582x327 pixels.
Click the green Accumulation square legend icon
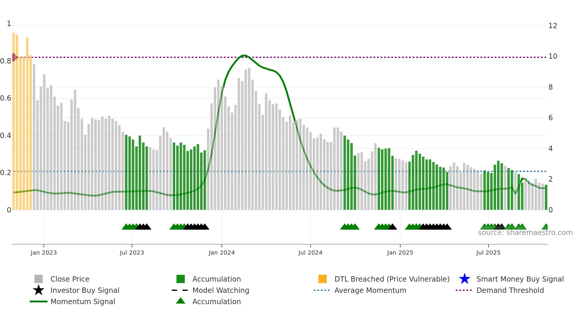coord(181,279)
